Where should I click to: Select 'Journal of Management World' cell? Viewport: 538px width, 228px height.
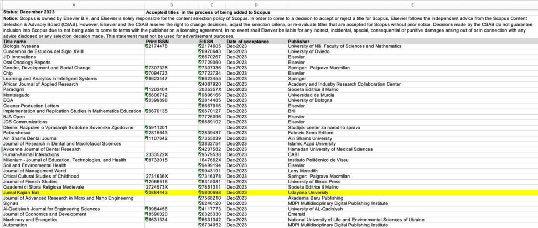coord(74,171)
